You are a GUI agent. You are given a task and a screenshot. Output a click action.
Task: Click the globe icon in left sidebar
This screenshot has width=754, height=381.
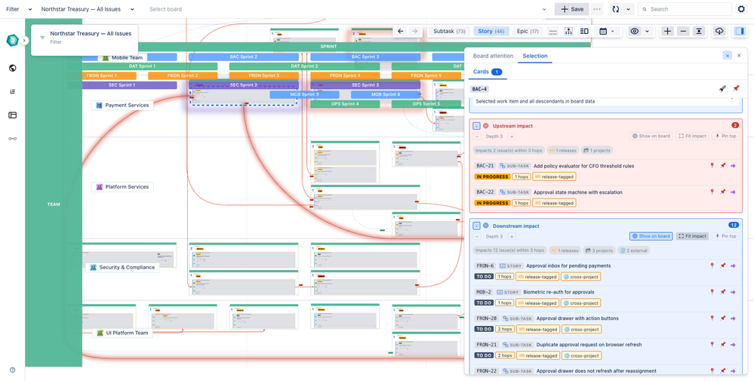click(13, 68)
